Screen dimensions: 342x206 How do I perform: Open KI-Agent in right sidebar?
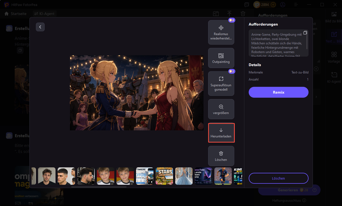point(334,78)
